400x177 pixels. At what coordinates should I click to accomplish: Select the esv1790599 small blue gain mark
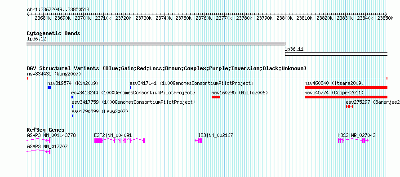pyautogui.click(x=72, y=116)
